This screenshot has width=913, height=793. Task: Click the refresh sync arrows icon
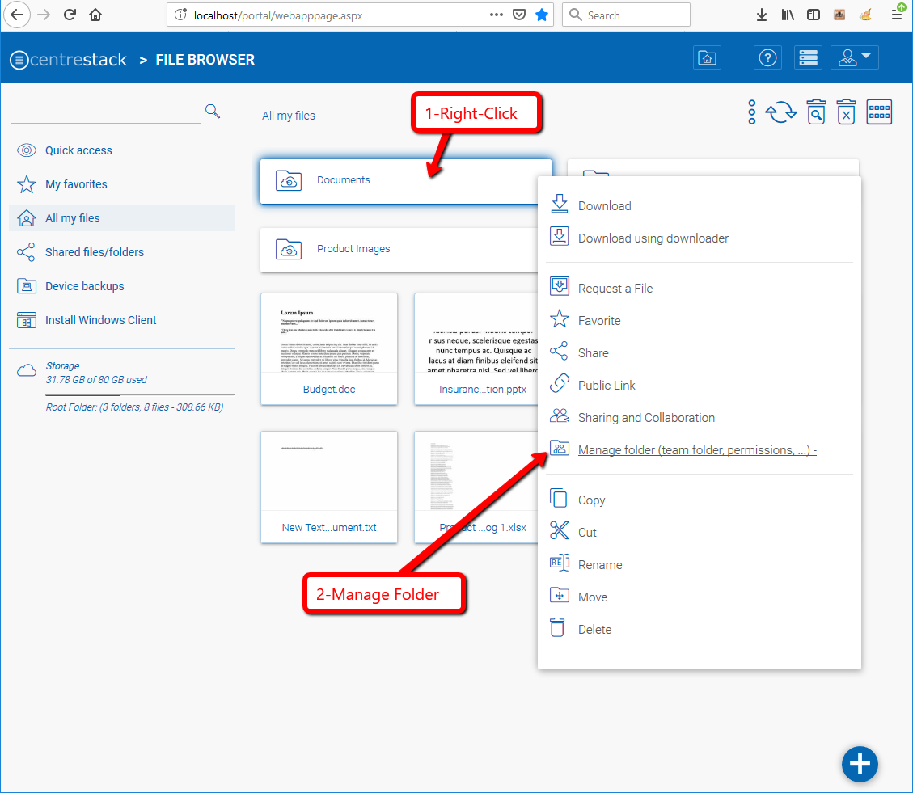coord(781,112)
